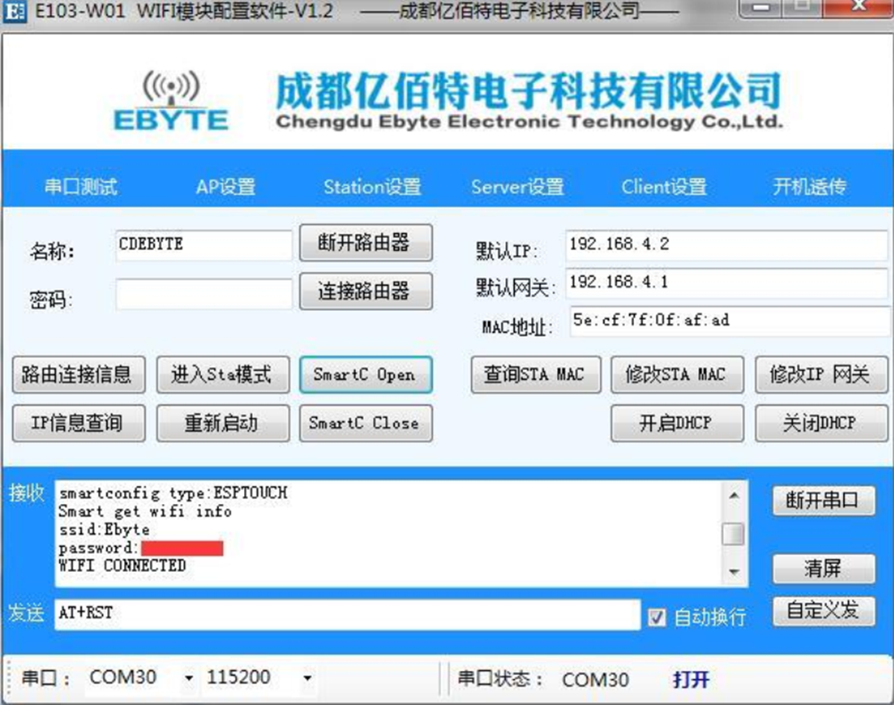The height and width of the screenshot is (705, 894).
Task: Click 查询STA MAC button
Action: (x=536, y=374)
